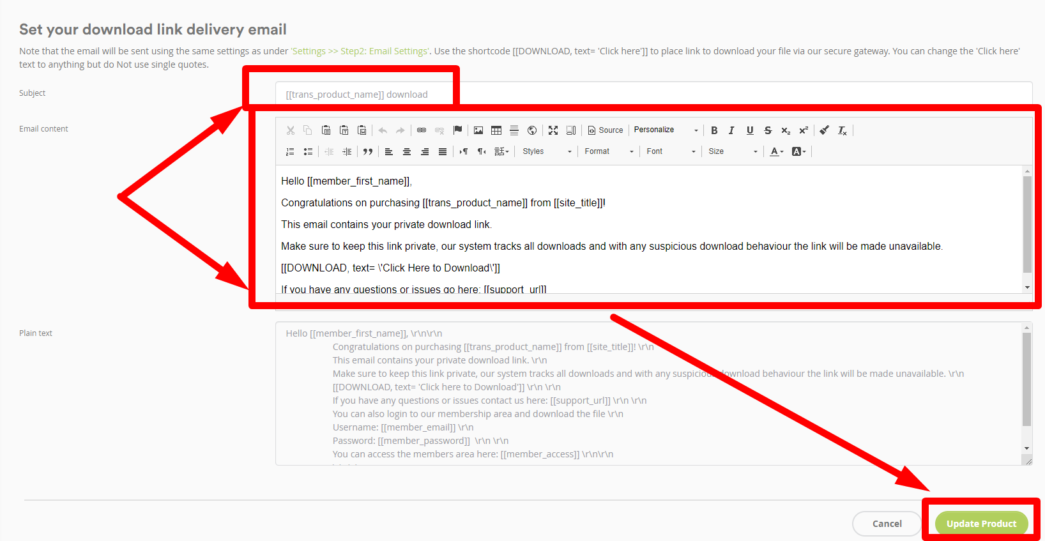This screenshot has height=541, width=1045.
Task: Click 'Hello [[member_first_name]],' line in editor
Action: [347, 181]
